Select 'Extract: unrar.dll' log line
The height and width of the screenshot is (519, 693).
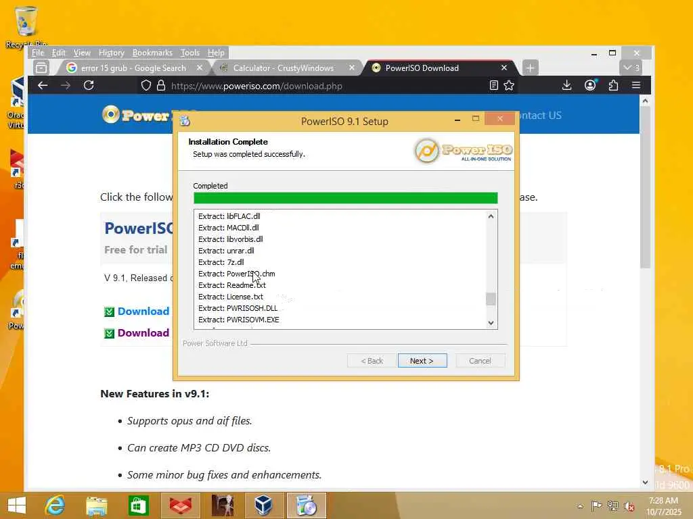point(226,251)
